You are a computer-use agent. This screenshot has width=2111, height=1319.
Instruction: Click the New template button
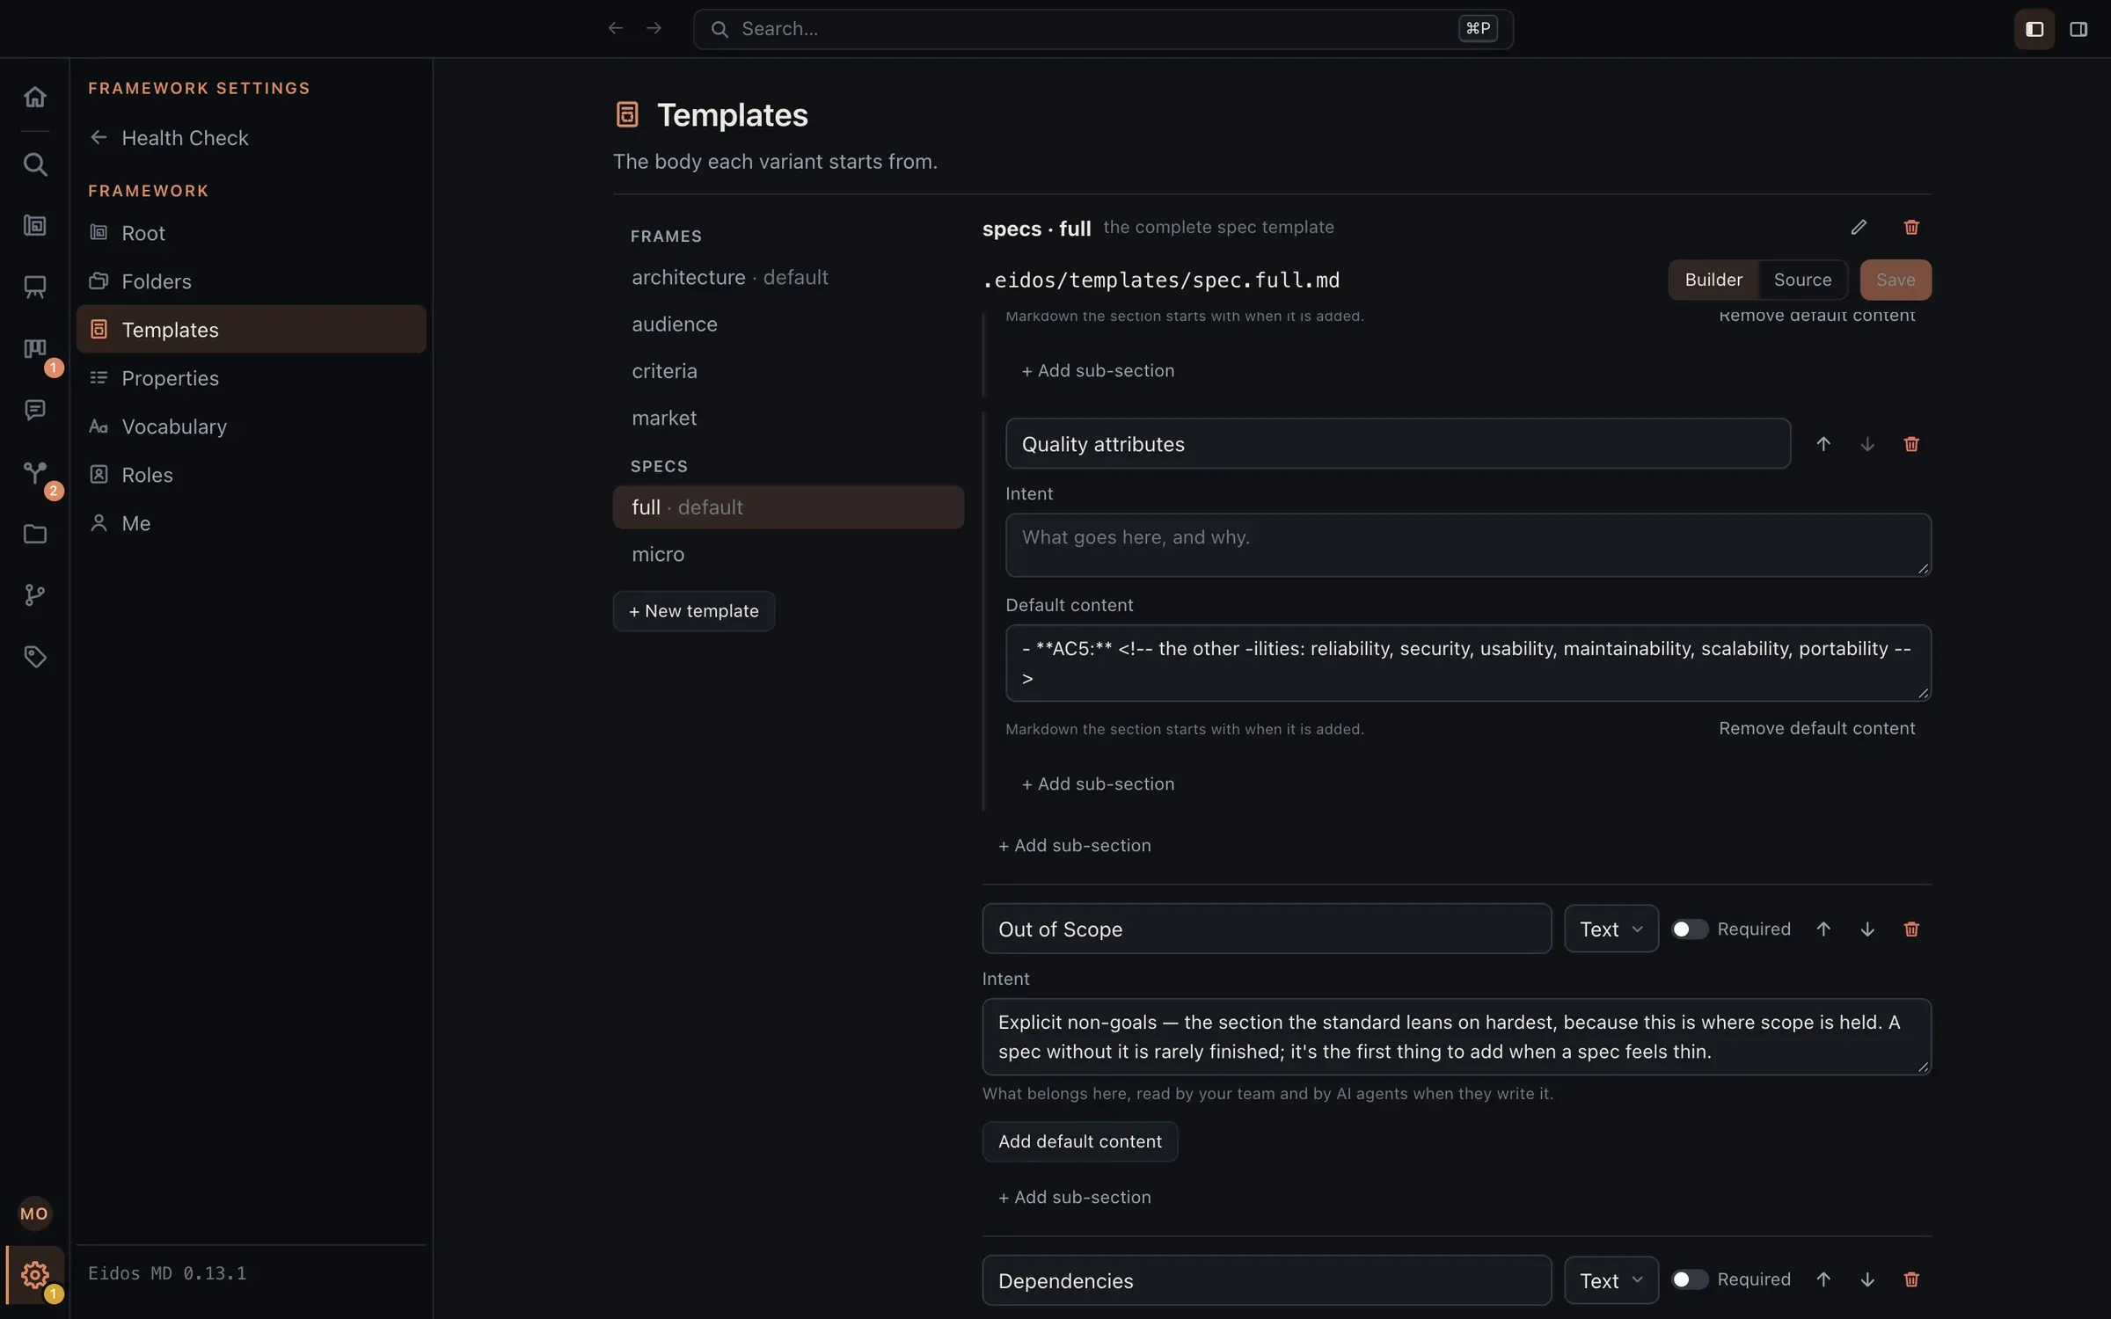tap(694, 611)
